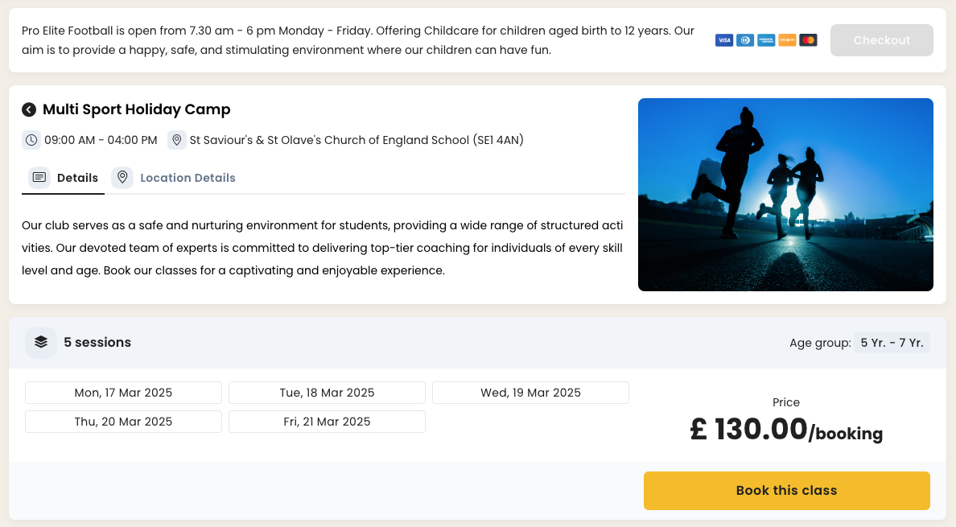This screenshot has height=527, width=956.
Task: Click the clock icon next to the time
Action: (x=31, y=140)
